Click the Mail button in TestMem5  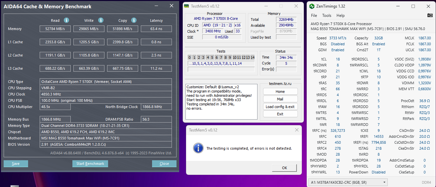point(280,99)
